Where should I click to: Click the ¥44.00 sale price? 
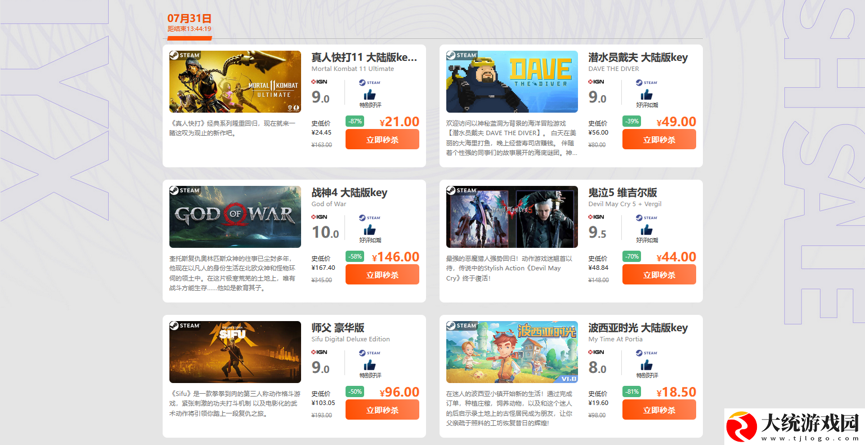[x=676, y=257]
